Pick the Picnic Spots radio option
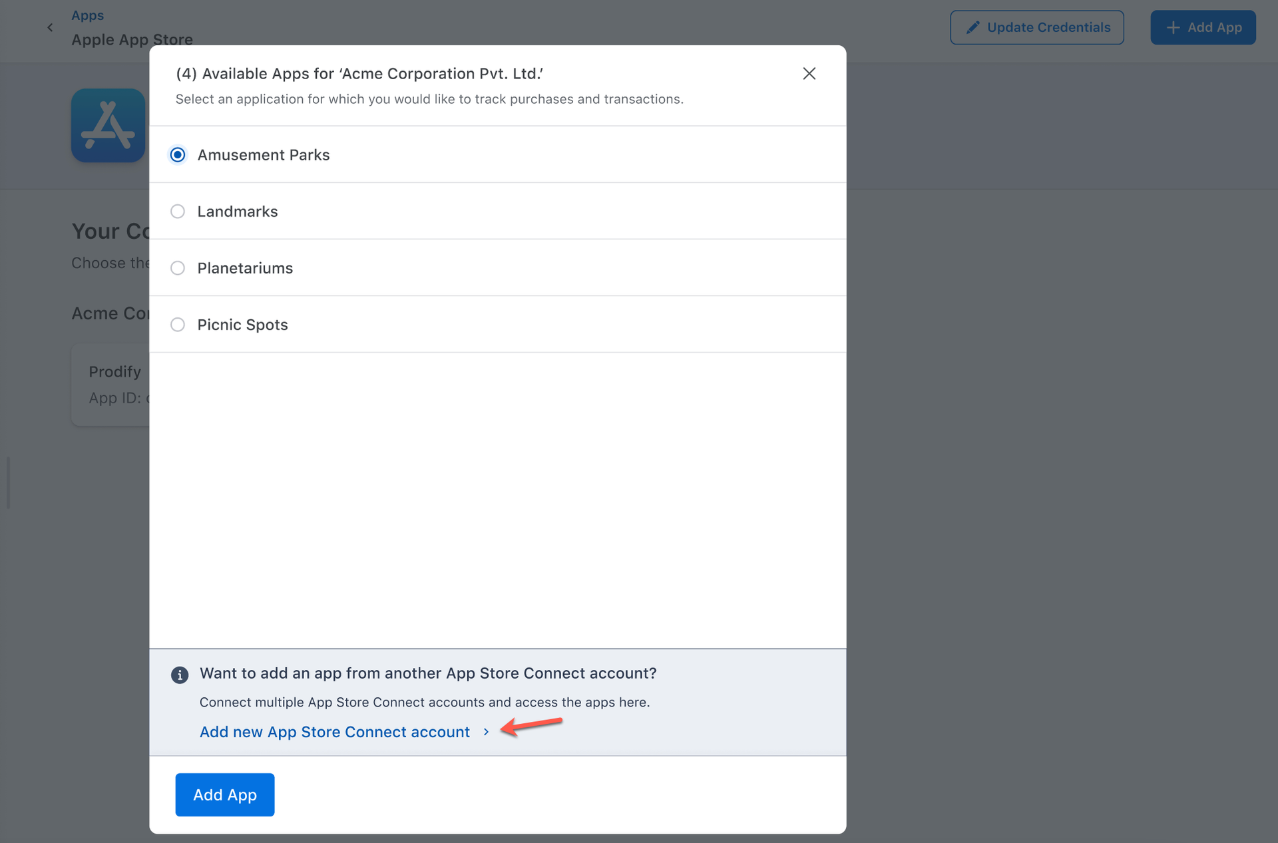This screenshot has width=1278, height=843. pyautogui.click(x=178, y=325)
